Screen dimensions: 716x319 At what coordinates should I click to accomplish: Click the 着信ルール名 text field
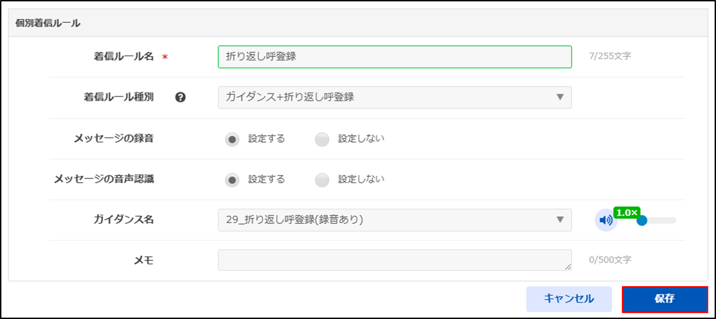[395, 57]
